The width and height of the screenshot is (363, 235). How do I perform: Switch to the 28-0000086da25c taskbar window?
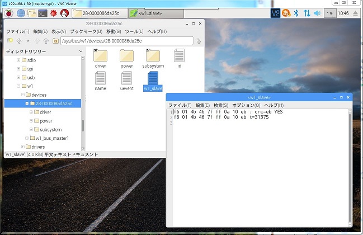tap(100, 13)
